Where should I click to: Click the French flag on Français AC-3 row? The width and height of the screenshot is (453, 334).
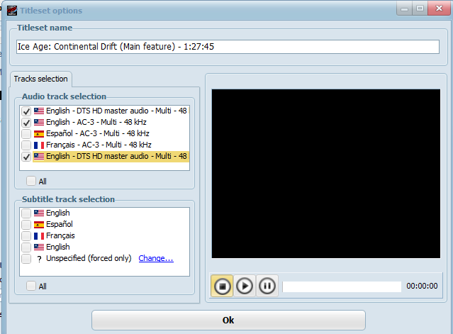pos(39,145)
